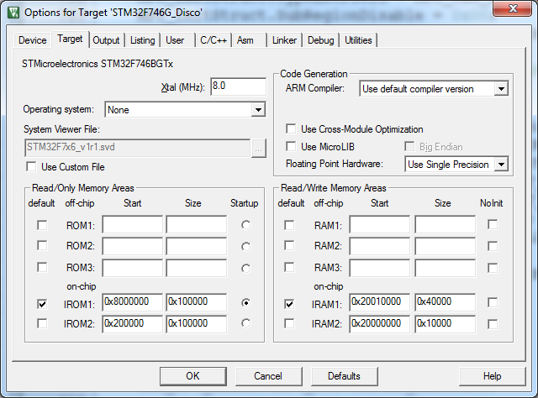
Task: Switch to the User tab
Action: pyautogui.click(x=175, y=40)
